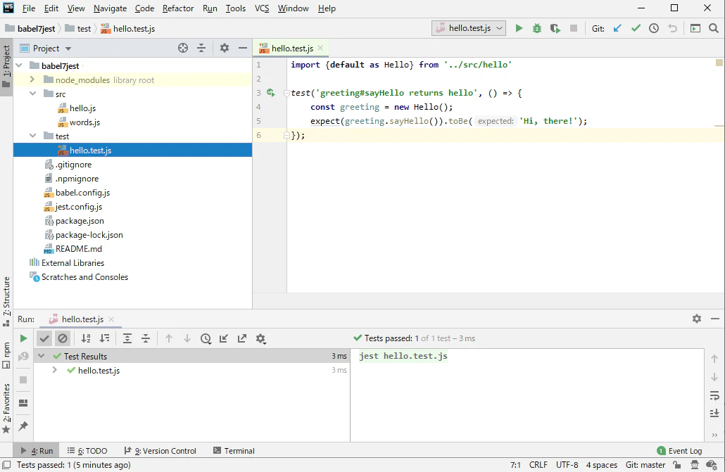
Task: Open test history clock in Run panel
Action: pos(206,338)
